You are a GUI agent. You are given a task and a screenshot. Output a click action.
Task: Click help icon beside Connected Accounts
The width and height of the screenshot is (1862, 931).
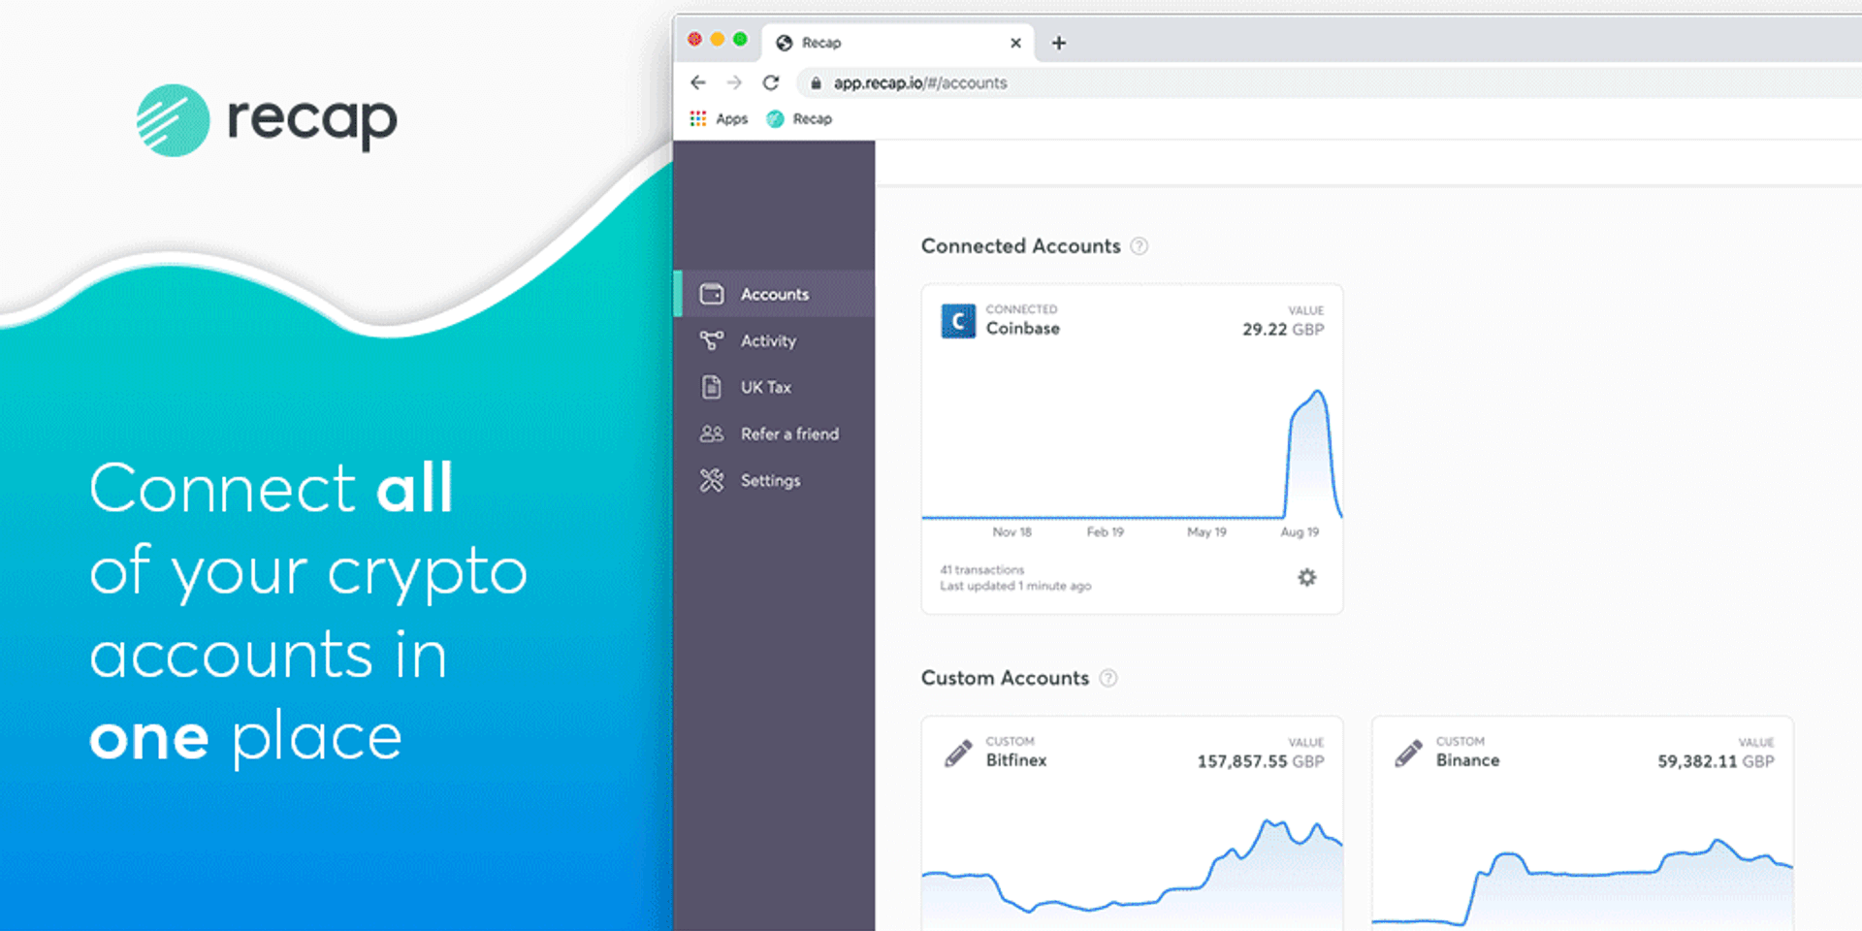1140,246
